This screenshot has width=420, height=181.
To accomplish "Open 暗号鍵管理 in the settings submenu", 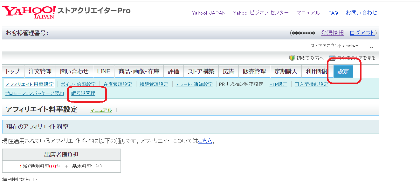I will pos(83,93).
